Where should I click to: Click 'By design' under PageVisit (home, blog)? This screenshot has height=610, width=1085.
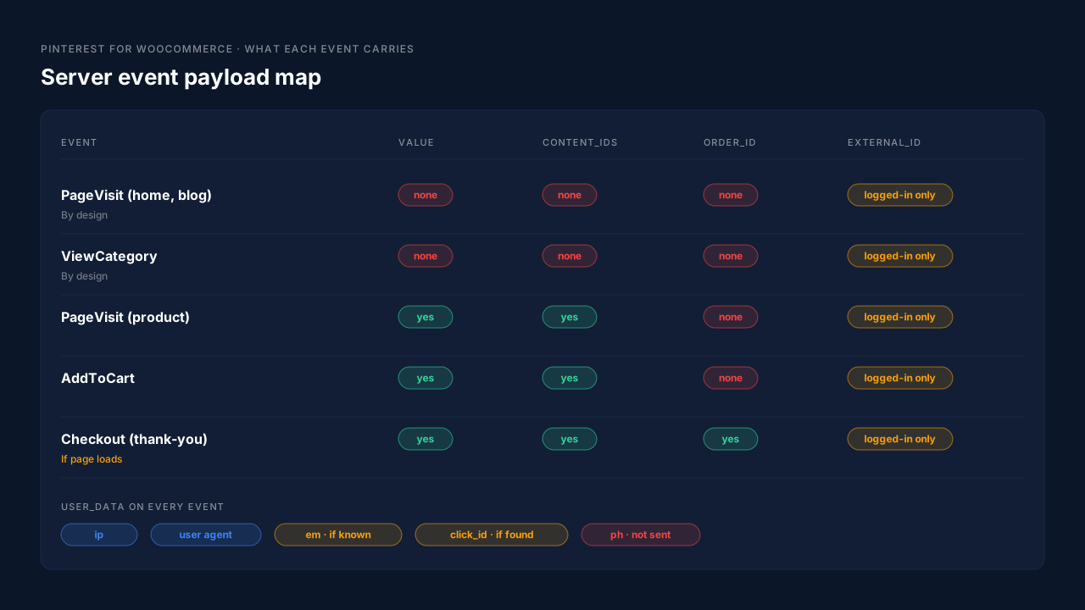coord(84,215)
